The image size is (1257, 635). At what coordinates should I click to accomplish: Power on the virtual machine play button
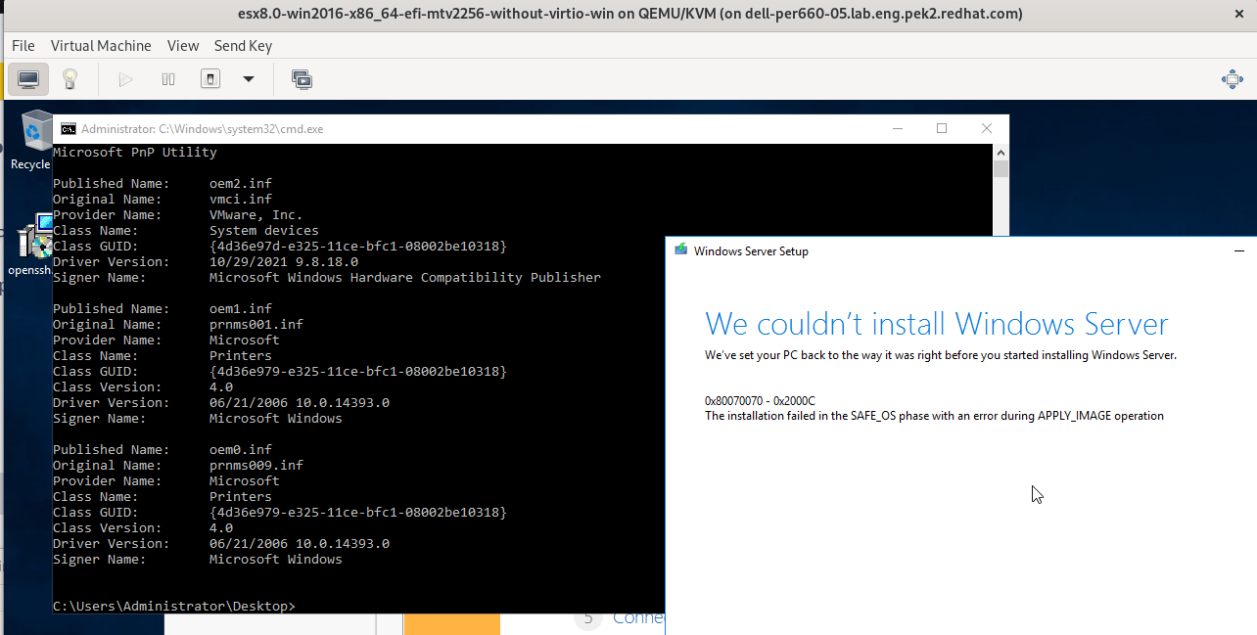pyautogui.click(x=125, y=79)
